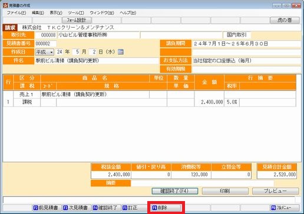
Task: Click the 行摘要 column header
Action: [260, 78]
